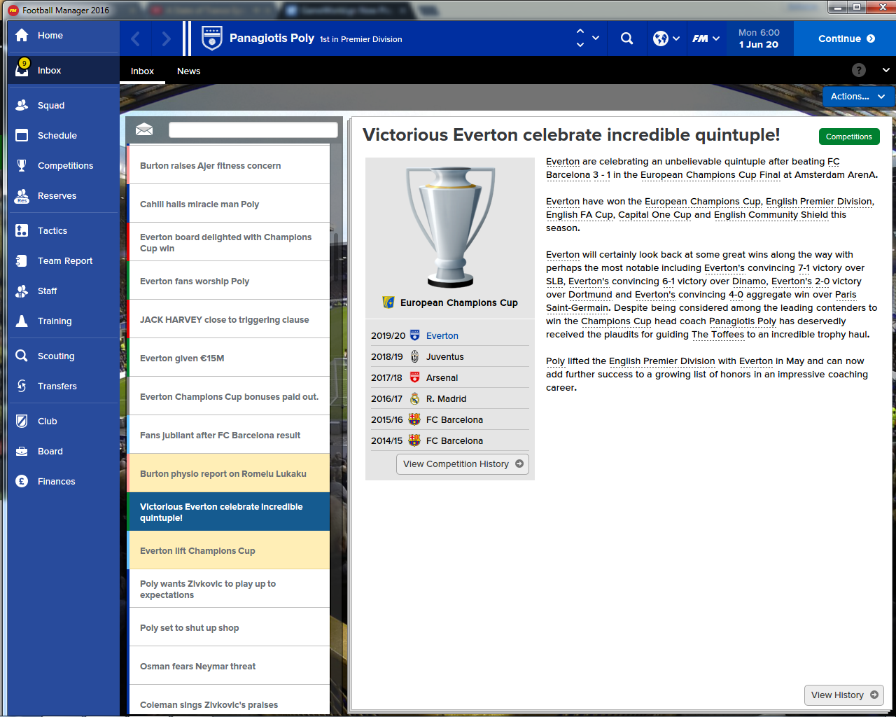Open message Everton fans worship Poly
The height and width of the screenshot is (717, 896).
(x=228, y=281)
